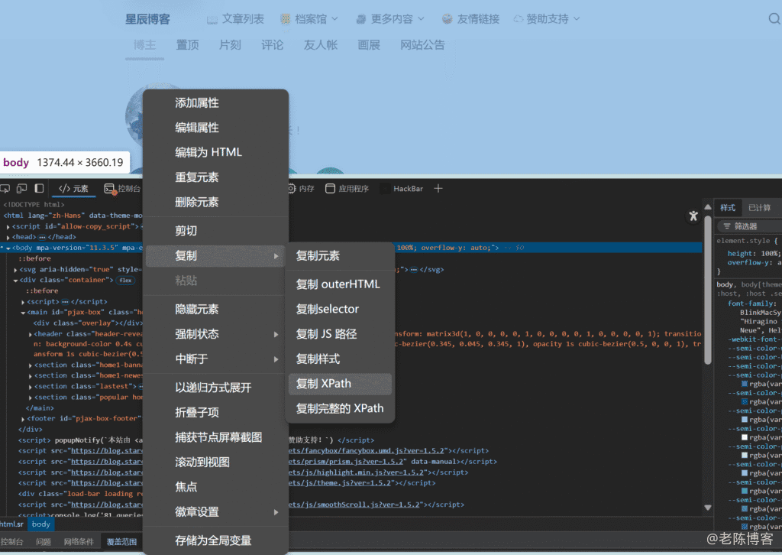Click the search icon in site header

click(774, 19)
